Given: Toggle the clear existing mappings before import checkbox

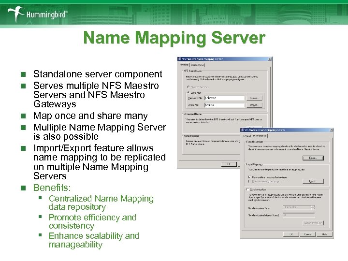Looking at the screenshot, I should [x=249, y=177].
